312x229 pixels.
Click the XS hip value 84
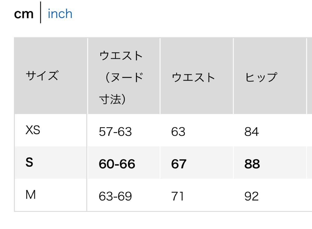[x=251, y=132]
